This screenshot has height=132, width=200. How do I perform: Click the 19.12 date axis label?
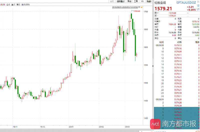(42, 127)
